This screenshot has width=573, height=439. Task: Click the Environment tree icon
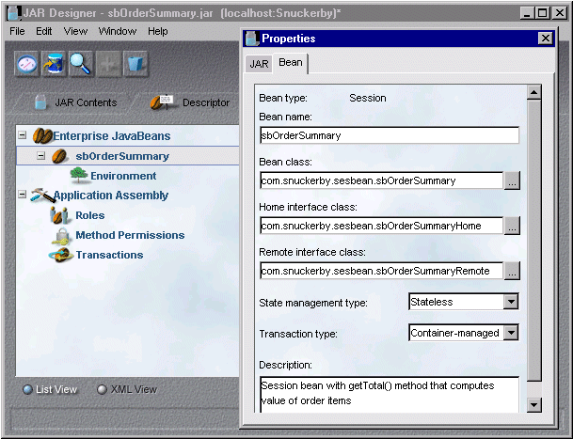(79, 175)
